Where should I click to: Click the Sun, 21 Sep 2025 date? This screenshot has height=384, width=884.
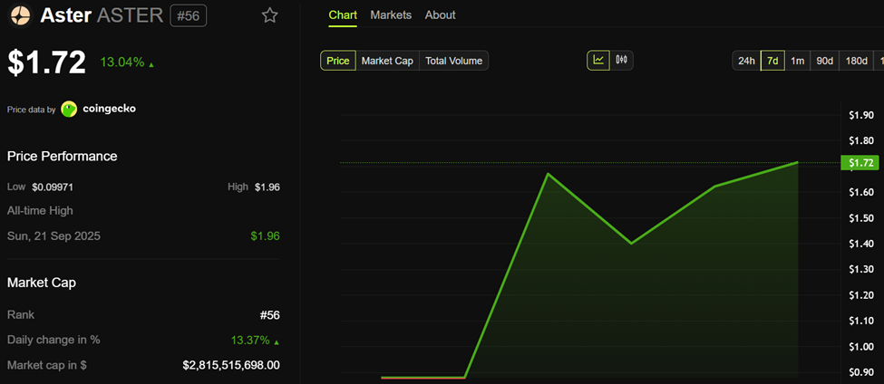(x=53, y=235)
